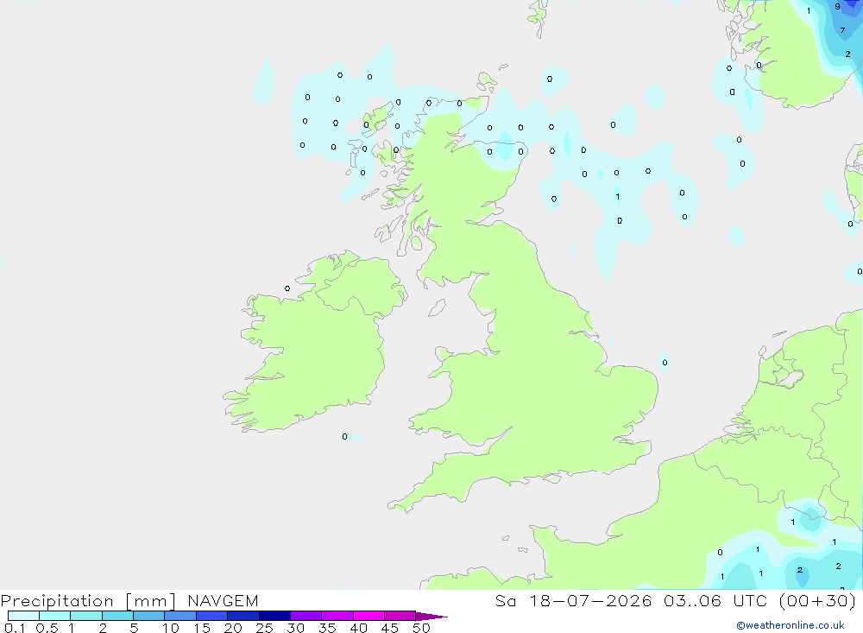Select the 45–50 mm legend swatch
863x633 pixels.
coord(400,616)
